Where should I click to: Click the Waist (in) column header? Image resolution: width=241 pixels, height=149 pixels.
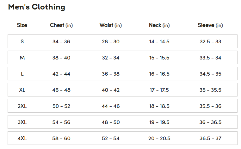tap(111, 25)
